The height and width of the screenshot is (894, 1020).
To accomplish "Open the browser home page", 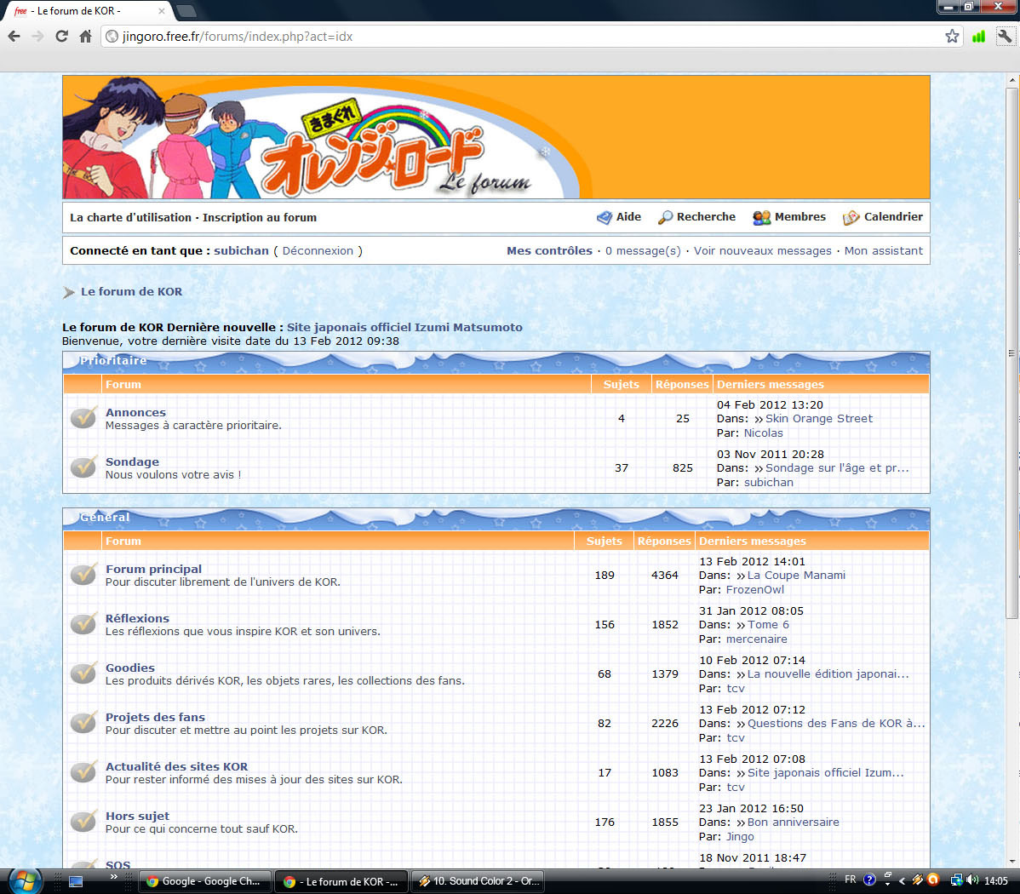I will [85, 37].
